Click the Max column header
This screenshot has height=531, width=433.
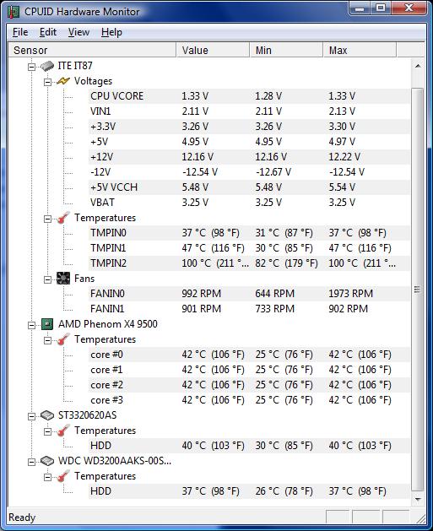click(360, 50)
